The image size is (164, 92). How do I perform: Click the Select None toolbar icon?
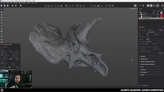pos(48,6)
